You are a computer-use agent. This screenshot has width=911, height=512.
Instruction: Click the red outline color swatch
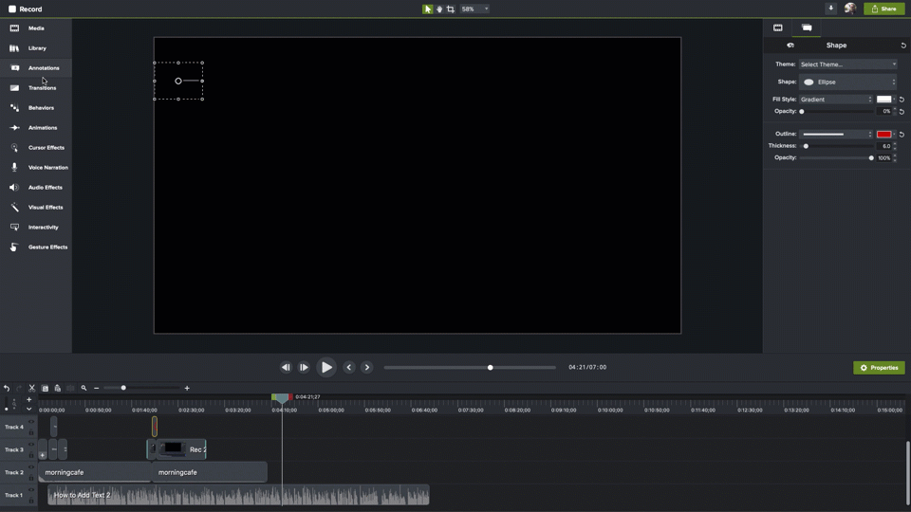point(883,134)
